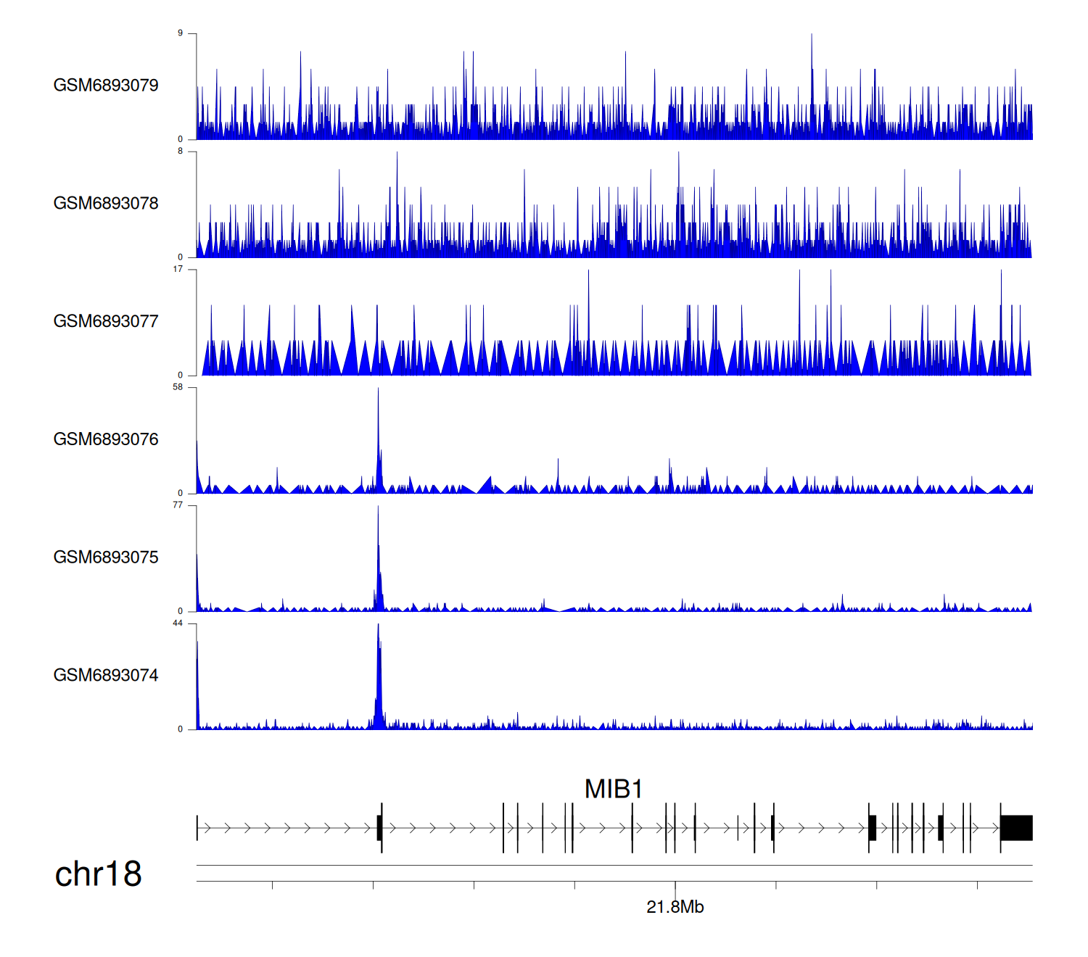Click the y-axis maximum value 8

pos(181,152)
